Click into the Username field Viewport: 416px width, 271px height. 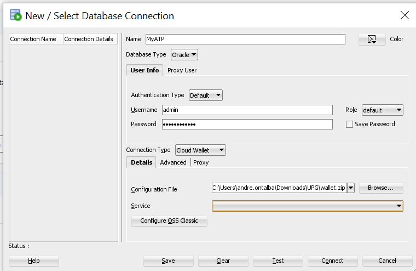[247, 110]
